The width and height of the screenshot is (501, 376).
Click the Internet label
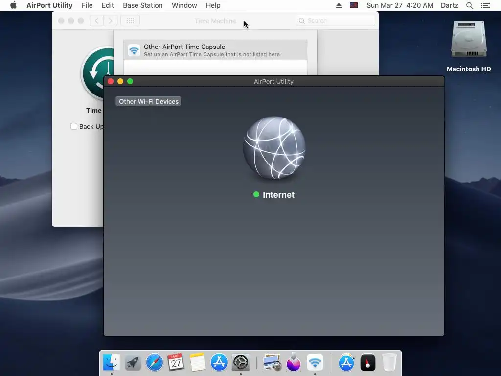[278, 195]
